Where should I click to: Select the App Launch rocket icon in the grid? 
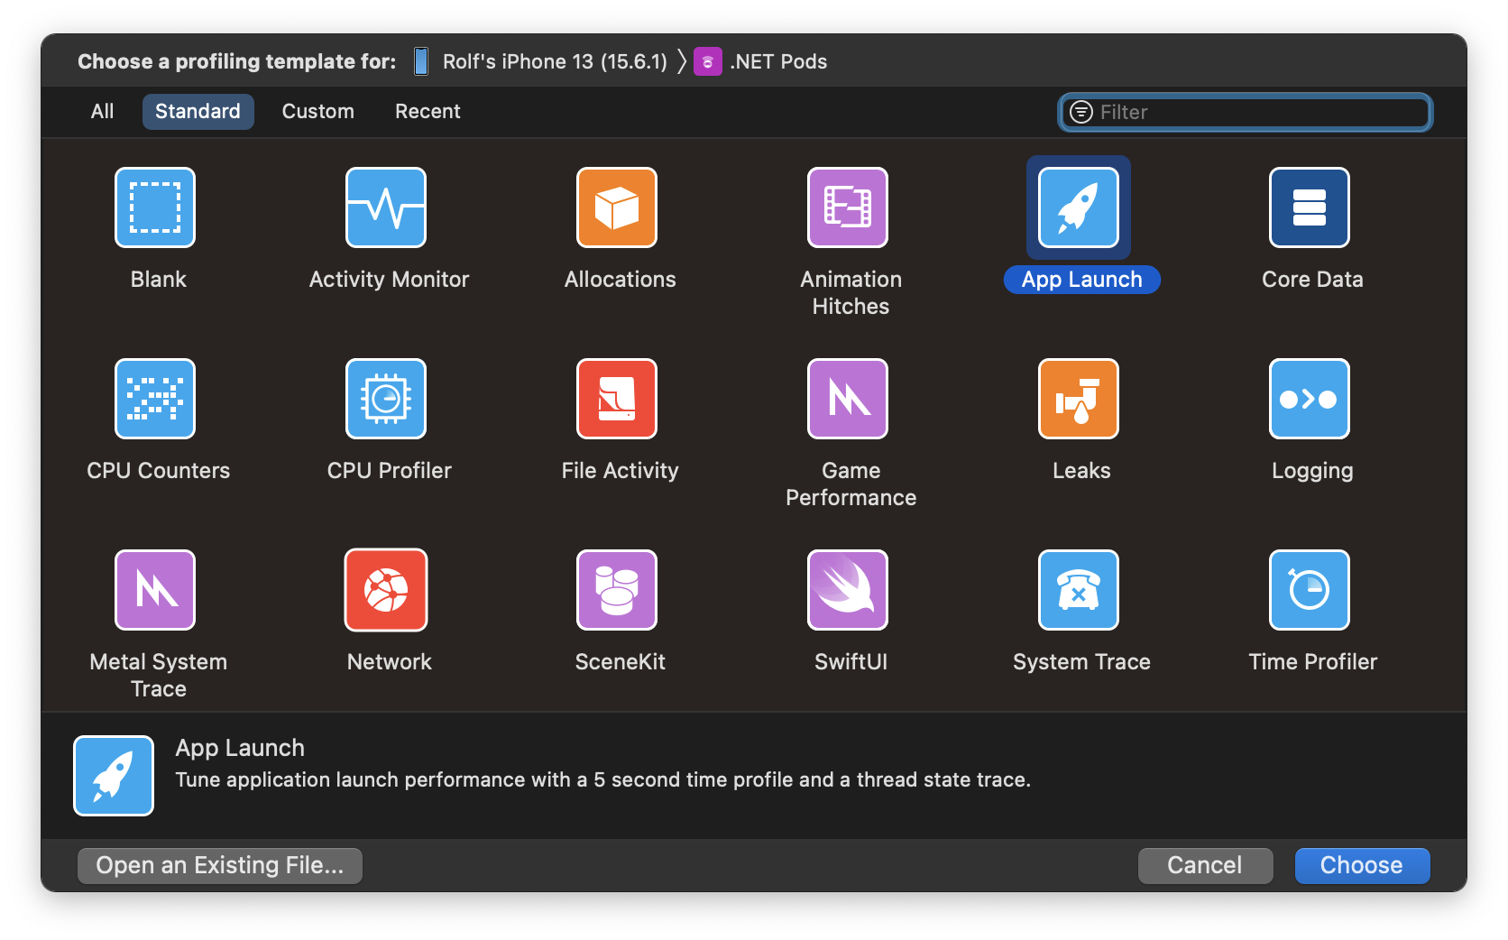tap(1079, 207)
